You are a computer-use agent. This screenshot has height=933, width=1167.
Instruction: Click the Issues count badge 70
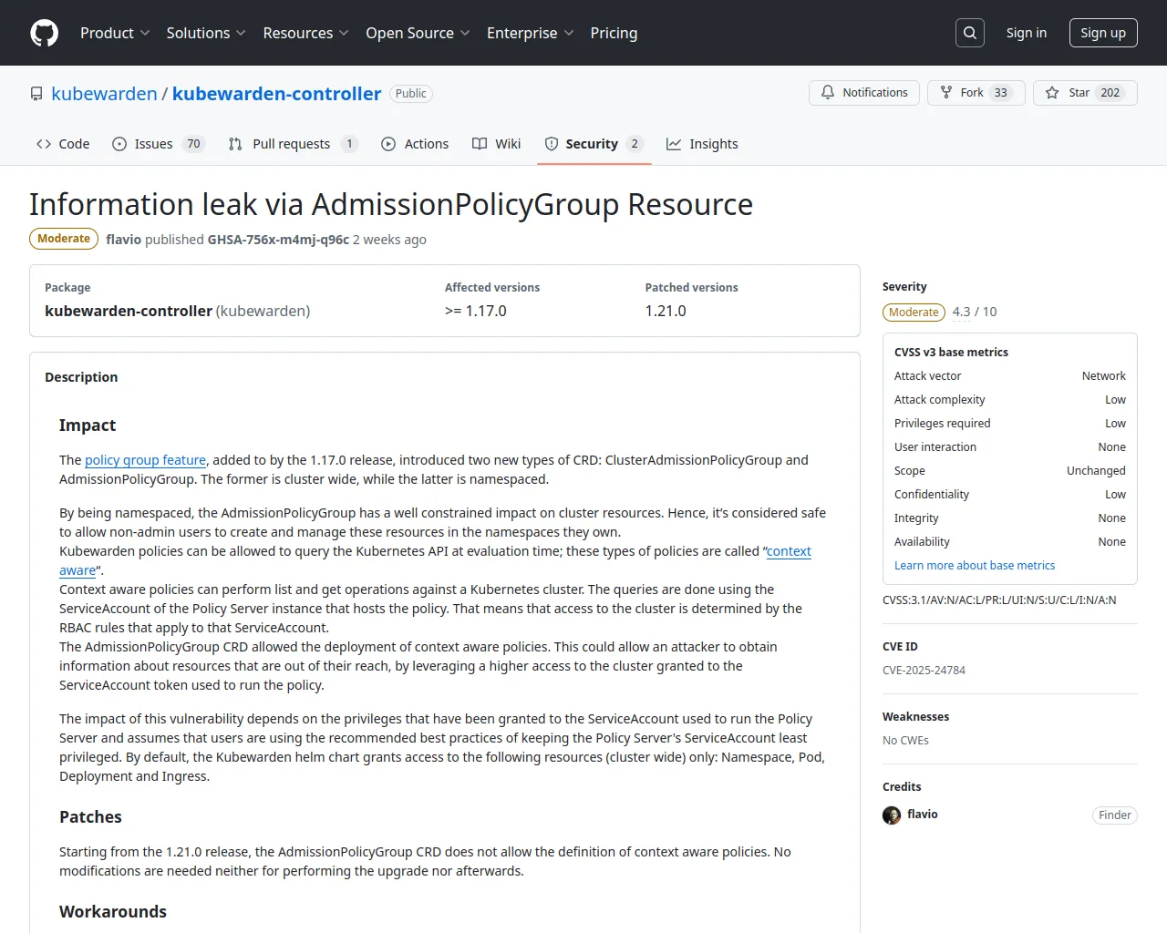pyautogui.click(x=193, y=144)
